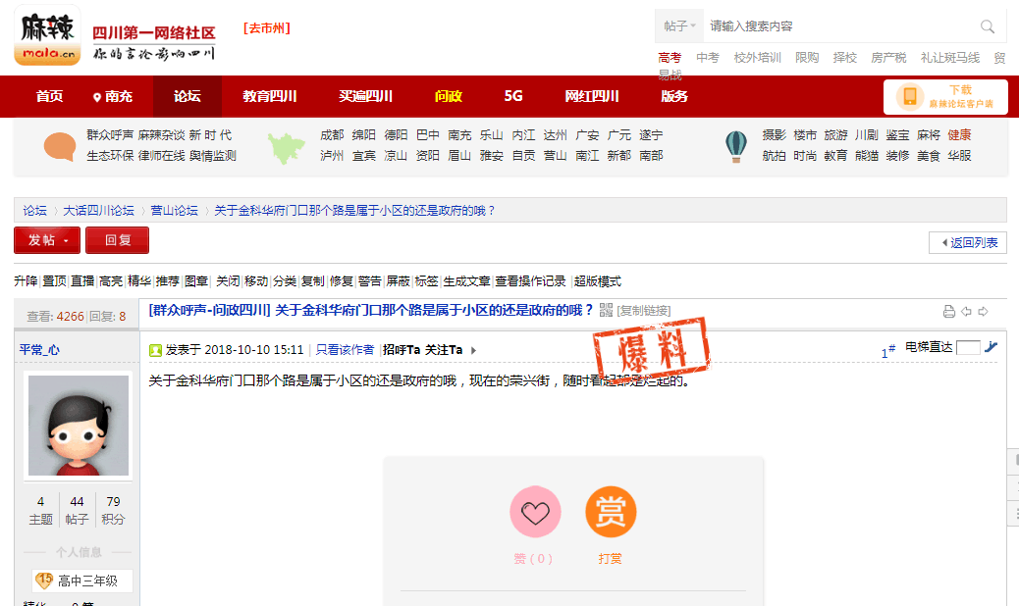Click 返回列表 to return to list

pos(968,242)
